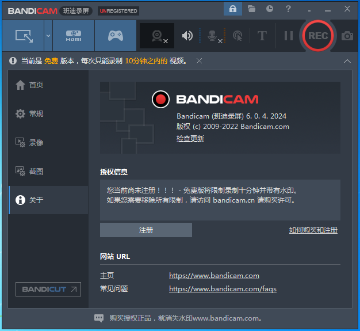
Task: Click the speech bubble icon in footer
Action: [x=99, y=318]
